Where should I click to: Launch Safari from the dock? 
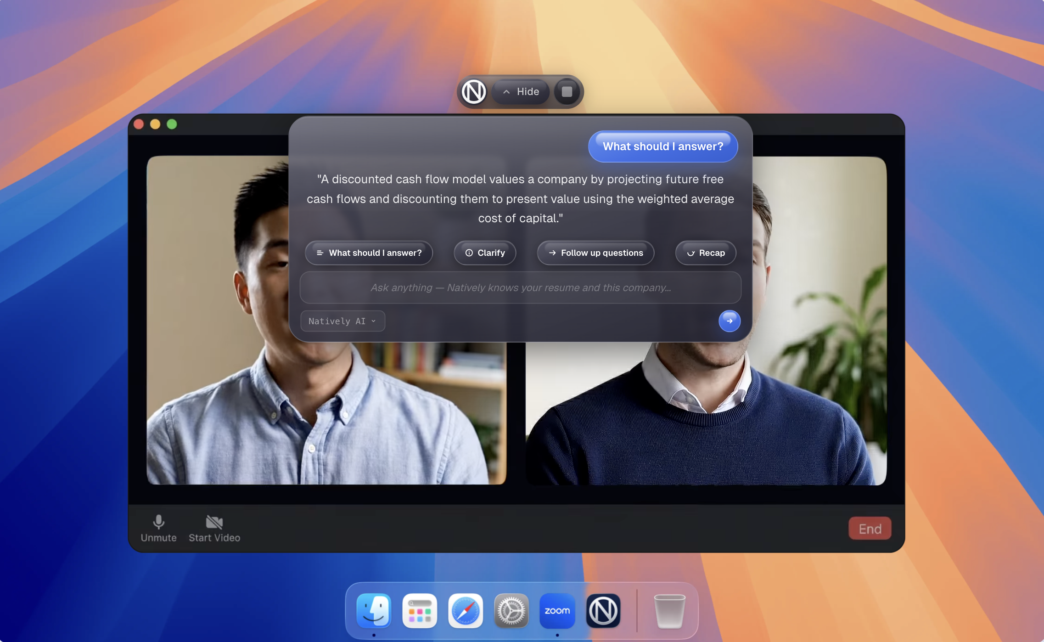click(466, 611)
